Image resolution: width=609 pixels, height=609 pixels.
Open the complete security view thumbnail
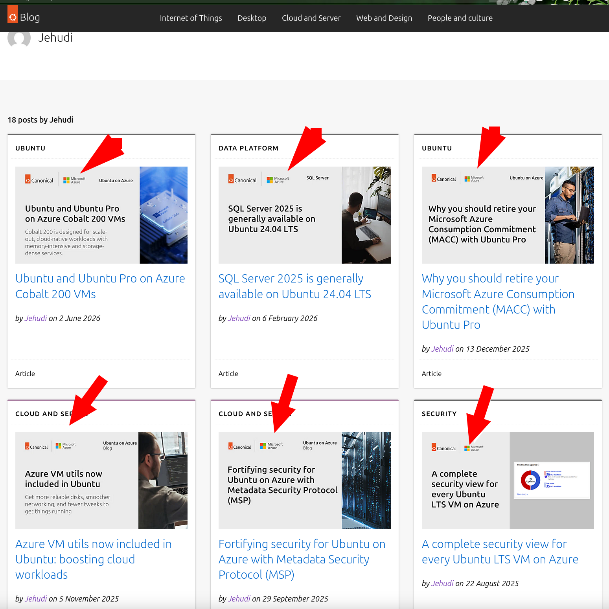(508, 480)
